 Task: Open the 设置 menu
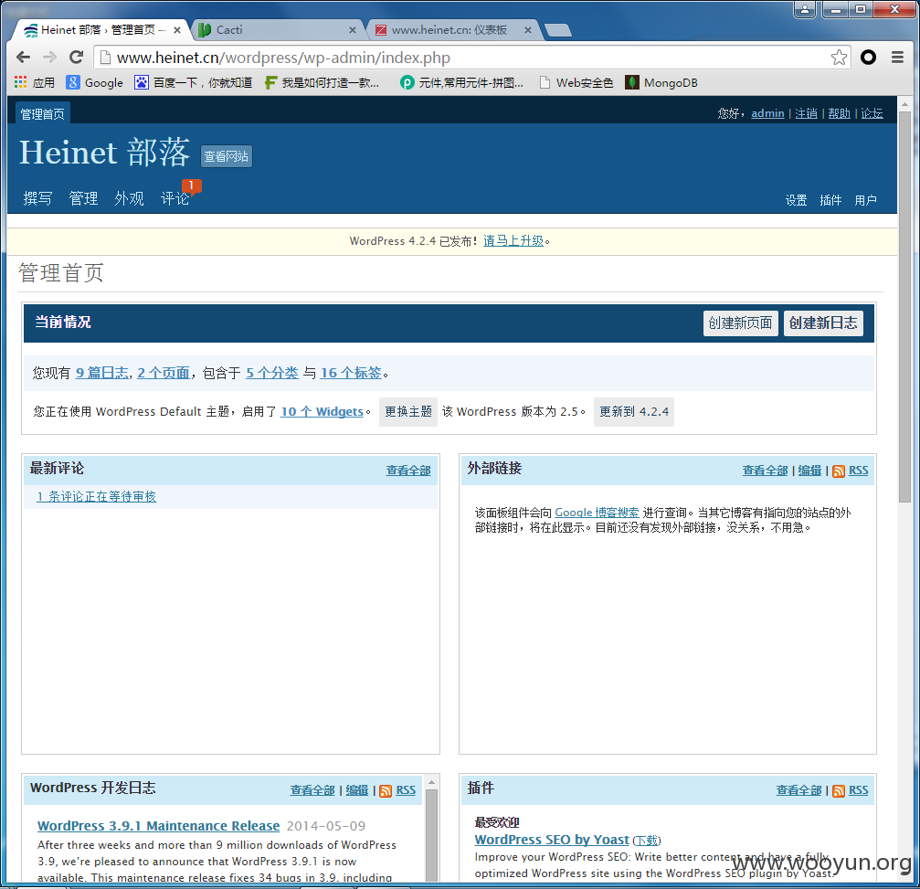click(796, 200)
